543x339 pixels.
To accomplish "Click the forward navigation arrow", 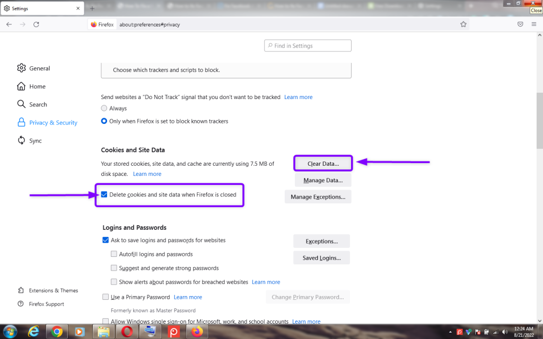I will (22, 24).
